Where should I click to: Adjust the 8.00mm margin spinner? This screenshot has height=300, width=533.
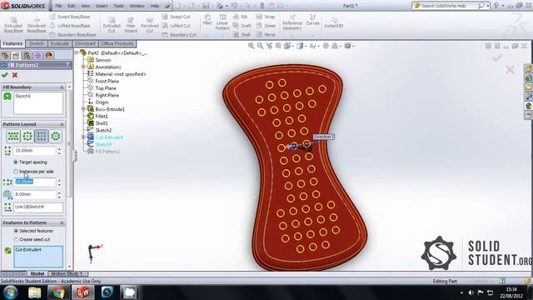[59, 194]
